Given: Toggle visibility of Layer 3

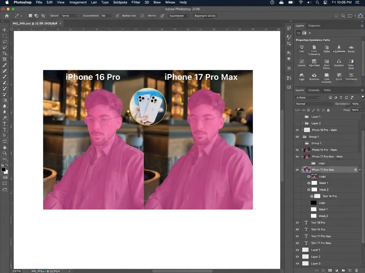Looking at the screenshot, I should pos(297,264).
